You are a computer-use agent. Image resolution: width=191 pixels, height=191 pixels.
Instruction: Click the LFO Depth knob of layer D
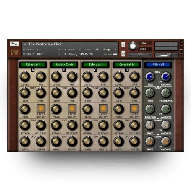point(134,141)
